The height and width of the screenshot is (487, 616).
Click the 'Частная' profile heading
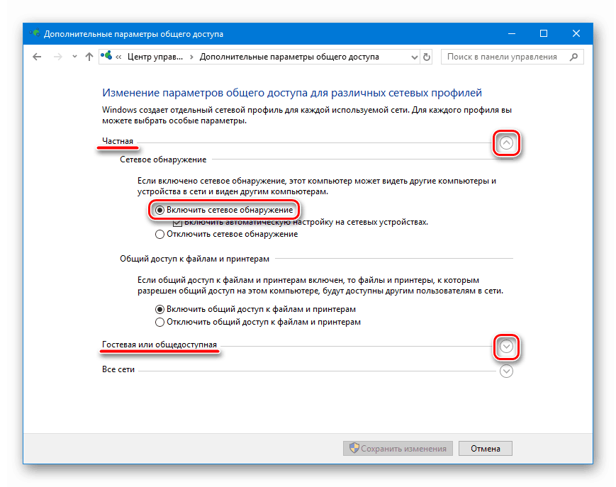pyautogui.click(x=118, y=141)
